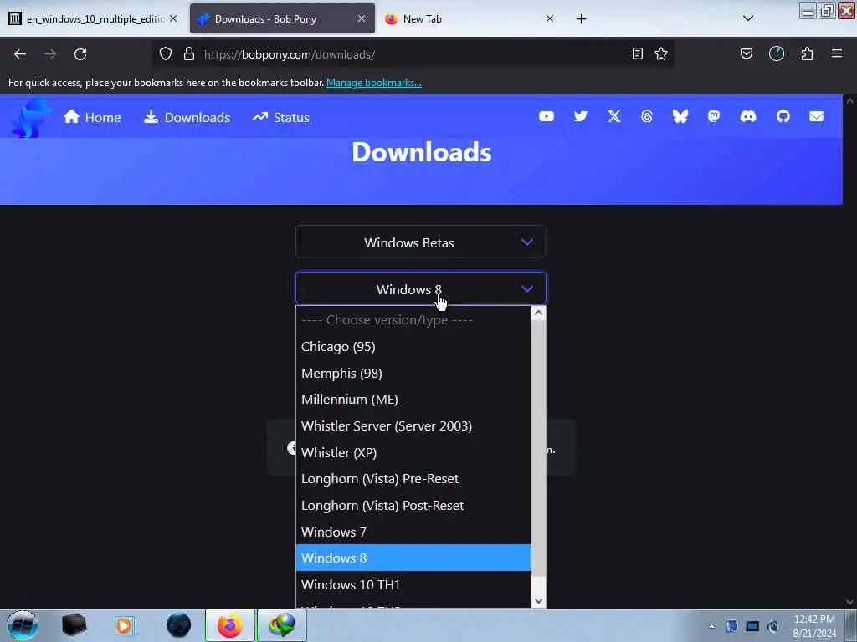The image size is (857, 642).
Task: Click the Bob Pony site logo
Action: (31, 117)
